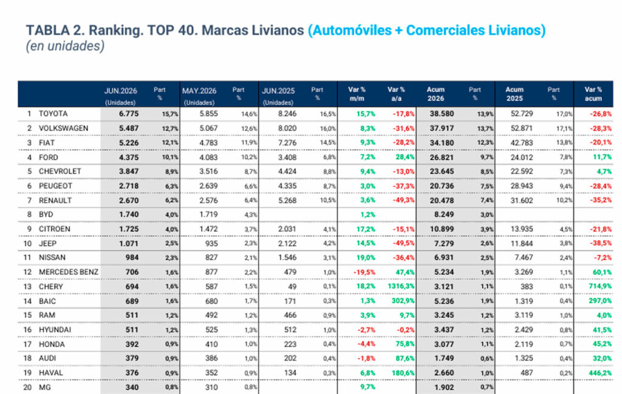Click Ford's year-over-year variation '28,4%'

point(405,157)
